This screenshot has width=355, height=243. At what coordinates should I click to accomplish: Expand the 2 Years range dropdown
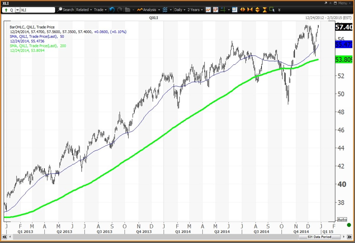pos(195,10)
